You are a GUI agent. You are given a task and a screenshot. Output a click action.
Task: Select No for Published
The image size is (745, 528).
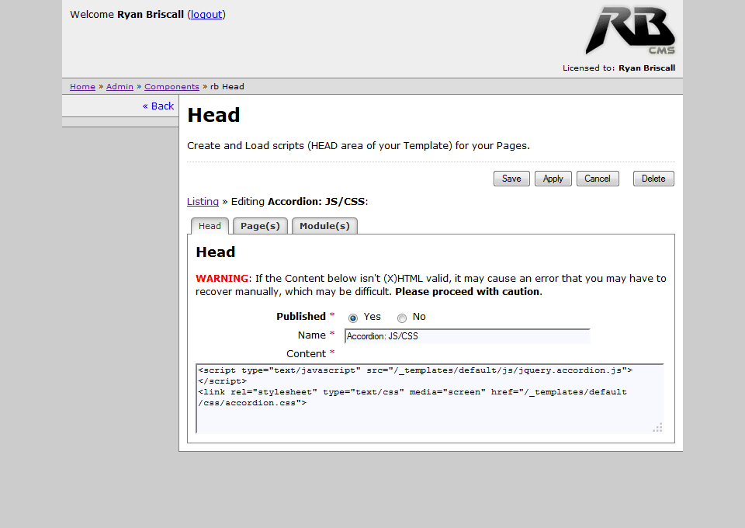pos(402,318)
